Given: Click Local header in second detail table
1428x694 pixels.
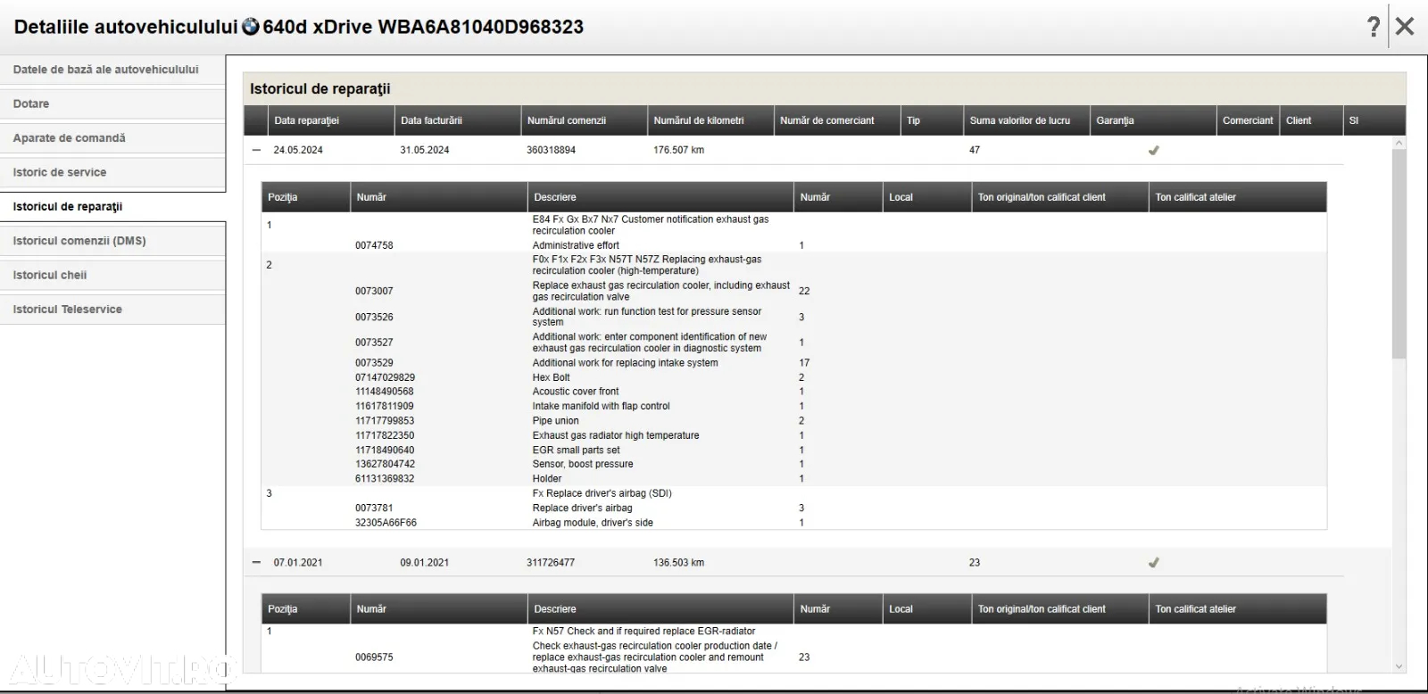Looking at the screenshot, I should [926, 609].
